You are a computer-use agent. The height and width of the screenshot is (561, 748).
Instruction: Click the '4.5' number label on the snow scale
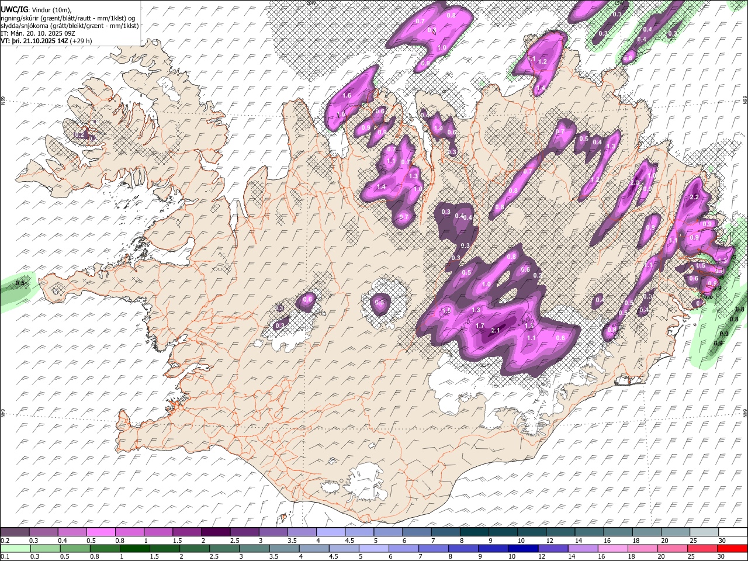tap(349, 541)
